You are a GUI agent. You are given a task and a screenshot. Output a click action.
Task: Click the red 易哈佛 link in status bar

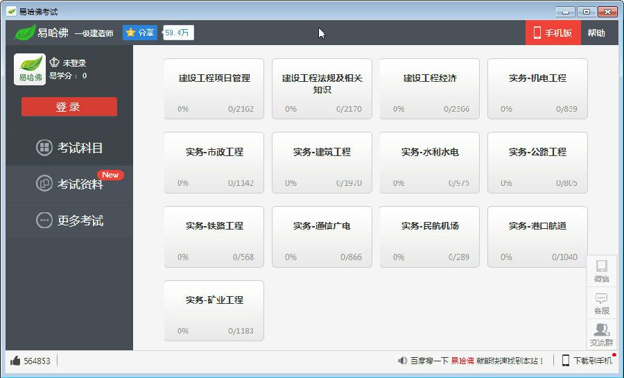[462, 361]
